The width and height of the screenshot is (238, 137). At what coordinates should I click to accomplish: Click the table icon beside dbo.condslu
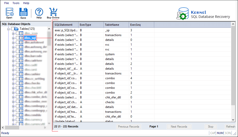pos(21,115)
